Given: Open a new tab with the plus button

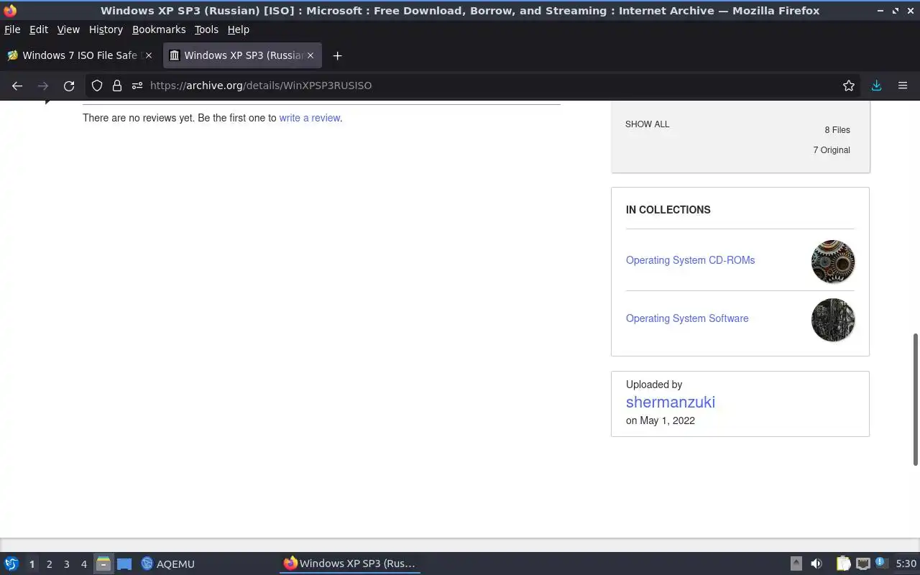Looking at the screenshot, I should point(337,55).
